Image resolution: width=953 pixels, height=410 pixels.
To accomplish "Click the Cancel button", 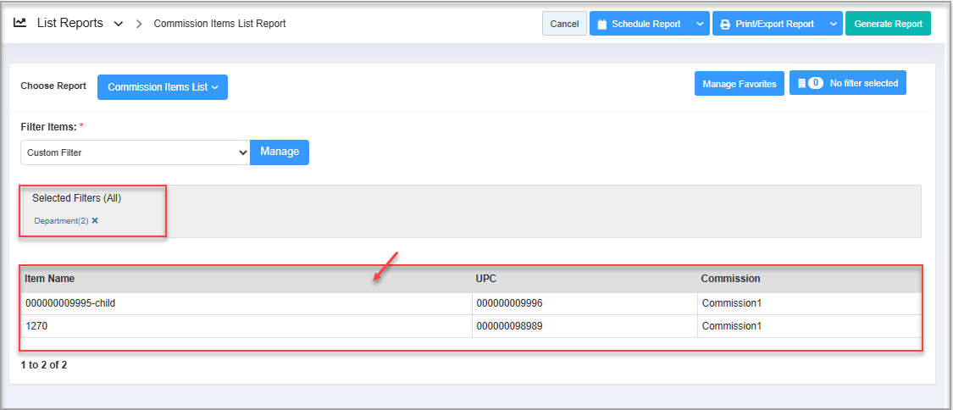I will (564, 24).
